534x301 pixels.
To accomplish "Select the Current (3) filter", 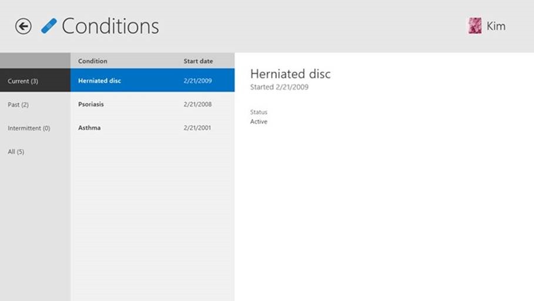I will coord(23,81).
